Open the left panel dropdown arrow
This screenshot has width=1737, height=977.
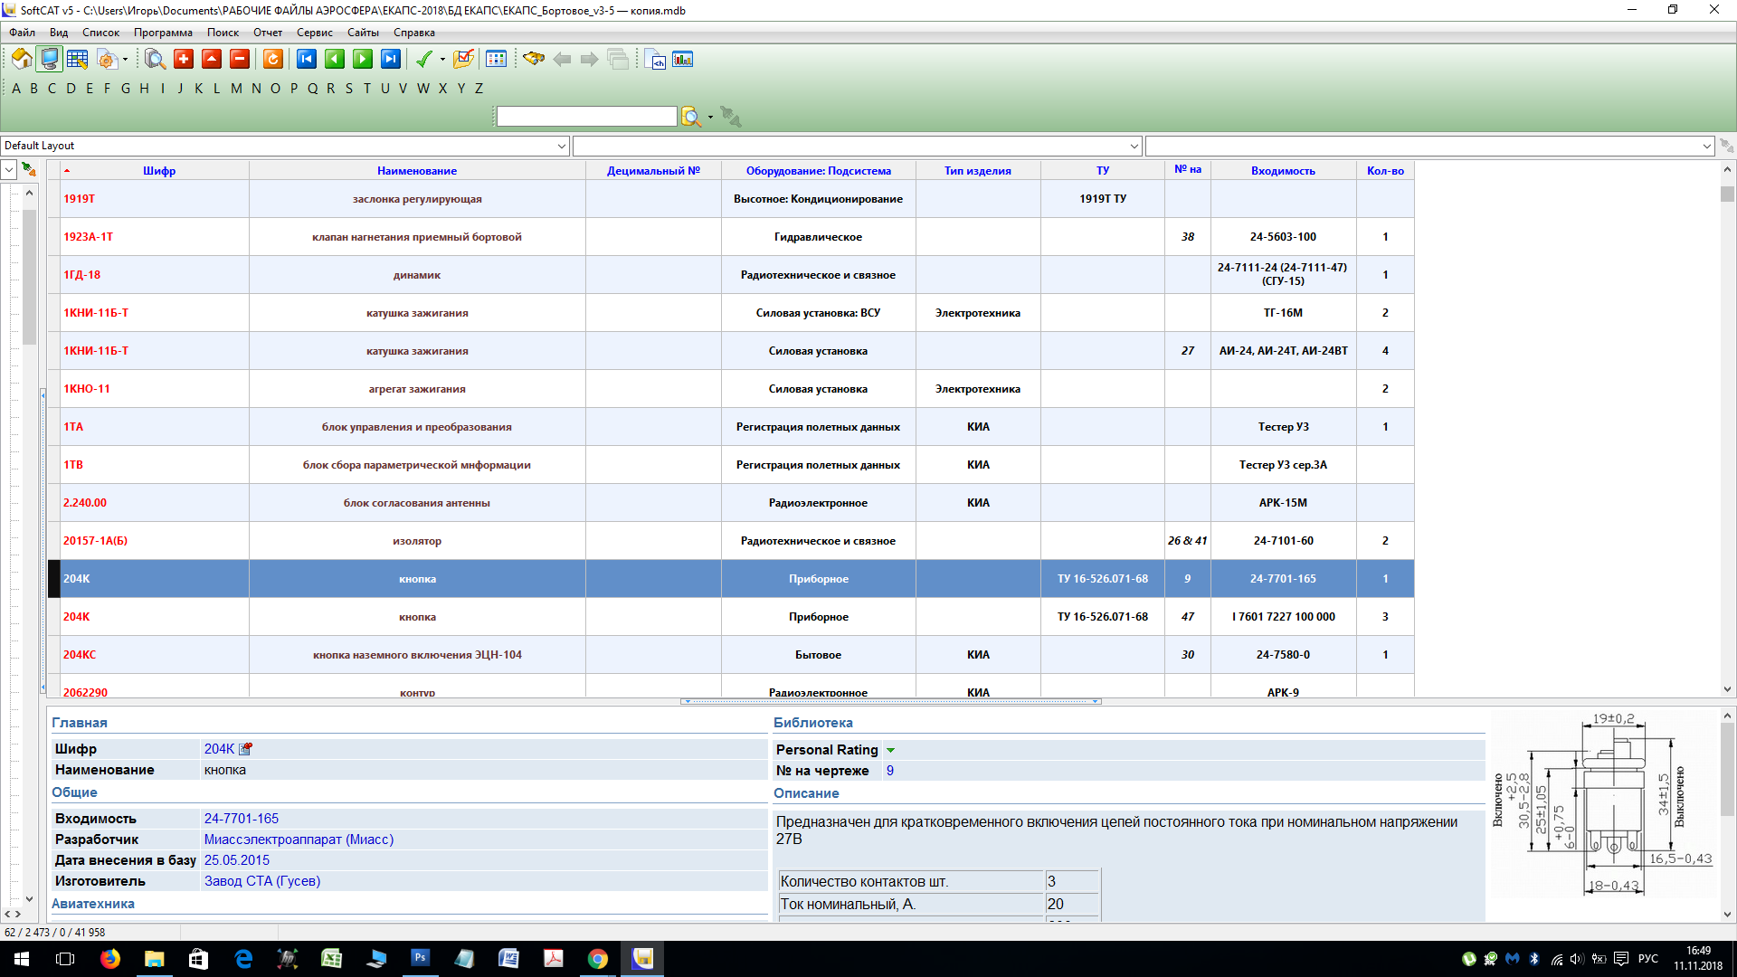coord(8,169)
